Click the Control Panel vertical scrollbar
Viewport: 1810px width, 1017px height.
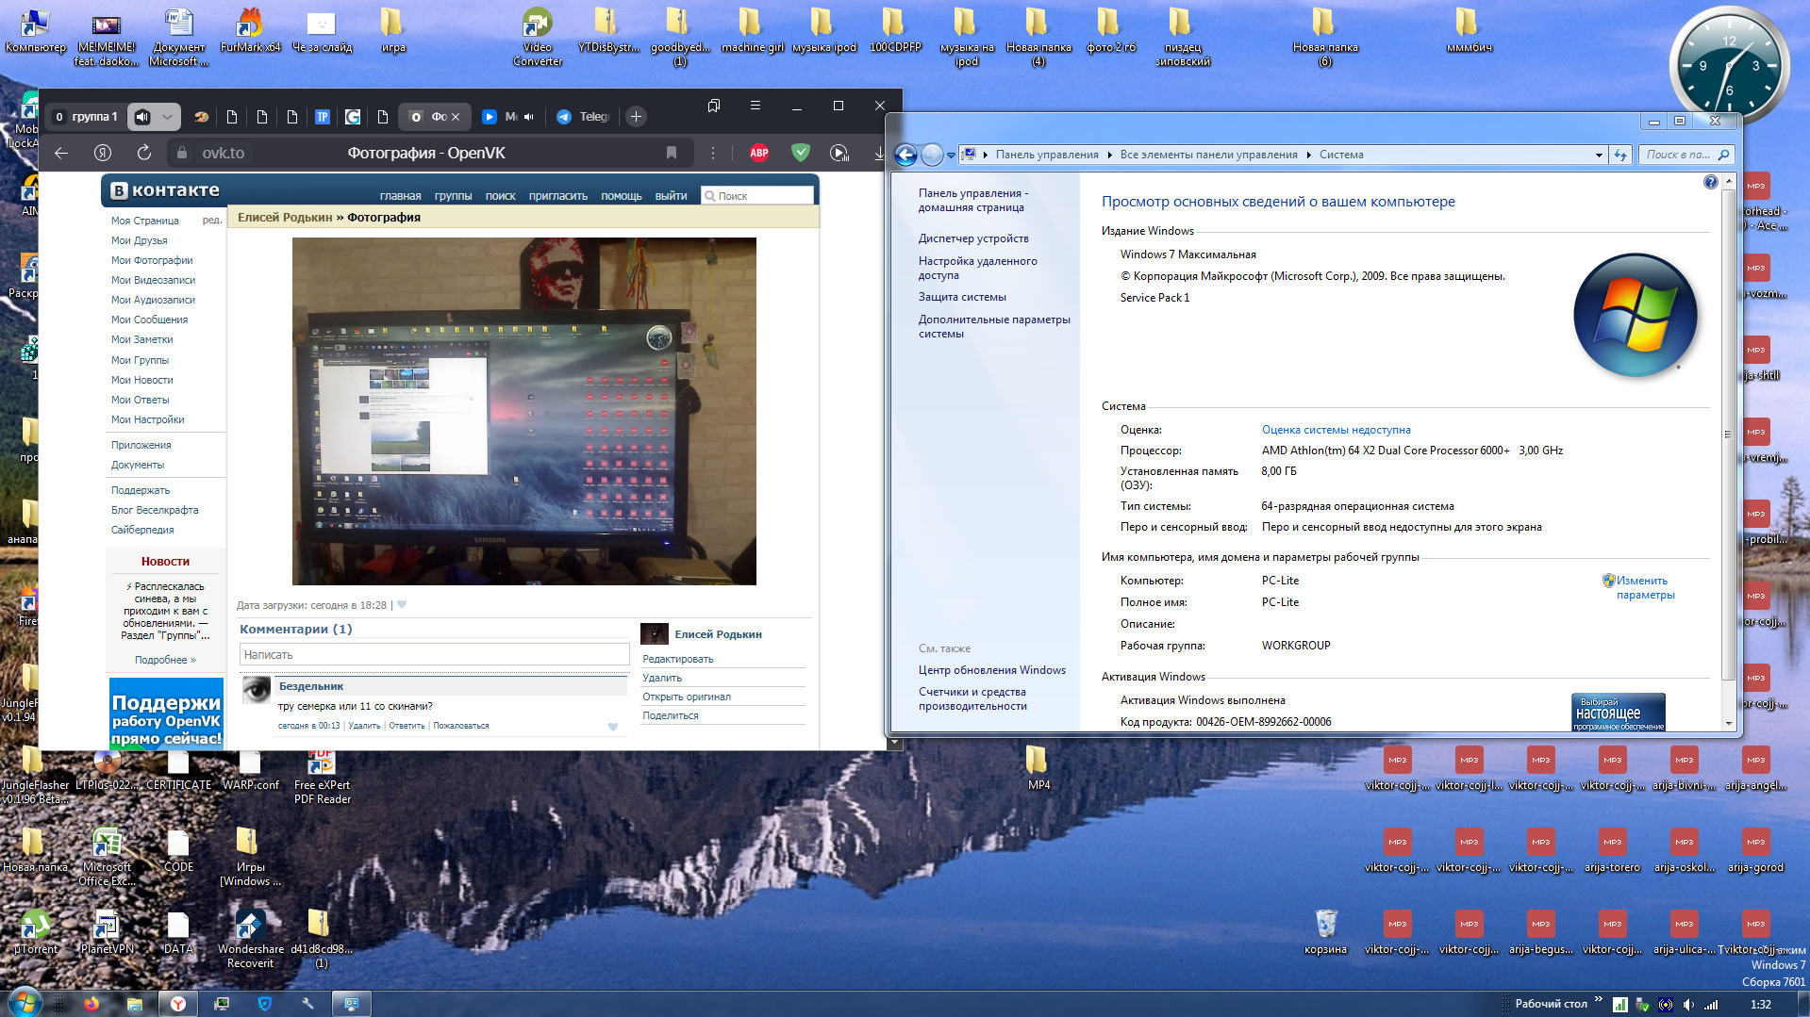click(x=1728, y=434)
